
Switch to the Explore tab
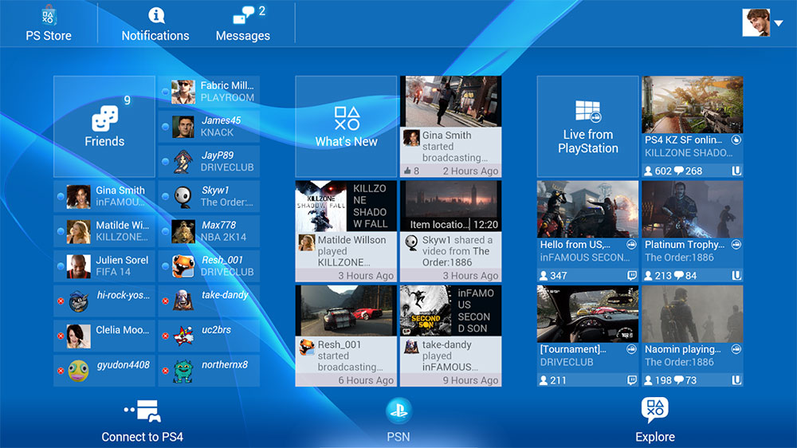(655, 421)
